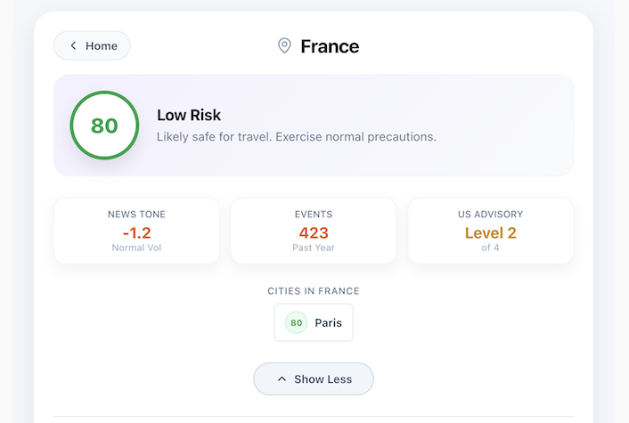This screenshot has height=423, width=629.
Task: Click the green 80 risk score circle
Action: coord(104,126)
